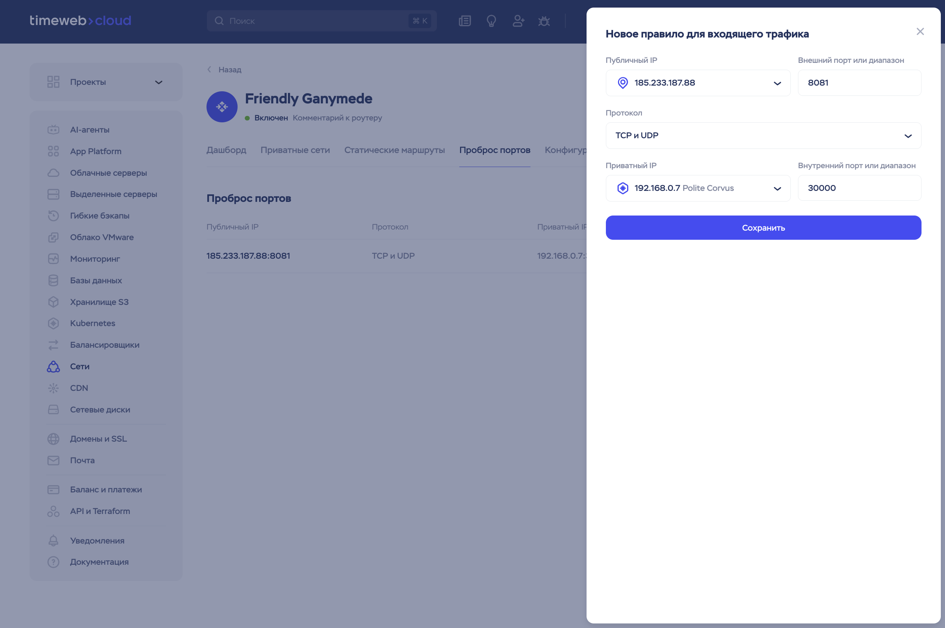This screenshot has width=945, height=628.
Task: Close the new rule side panel
Action: point(920,32)
